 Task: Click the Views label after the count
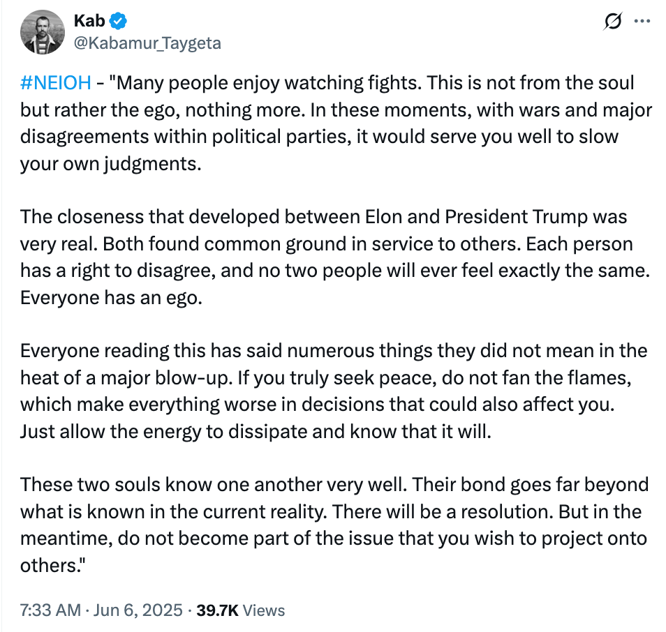264,610
